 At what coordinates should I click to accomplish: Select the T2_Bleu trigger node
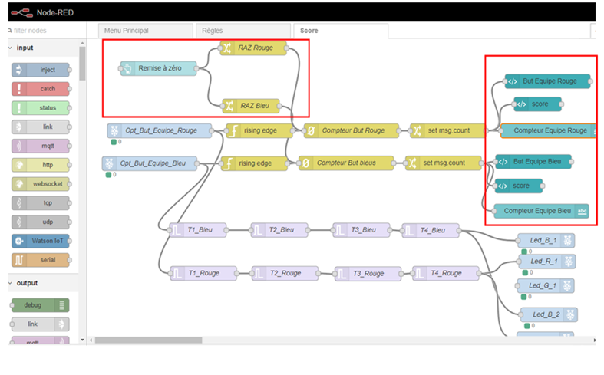[279, 230]
